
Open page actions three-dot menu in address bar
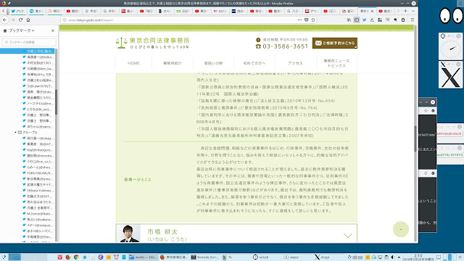click(299, 20)
